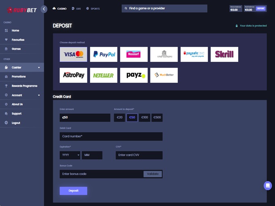Open Promotions from the sidebar
Screen dimensions: 275x206
click(19, 77)
